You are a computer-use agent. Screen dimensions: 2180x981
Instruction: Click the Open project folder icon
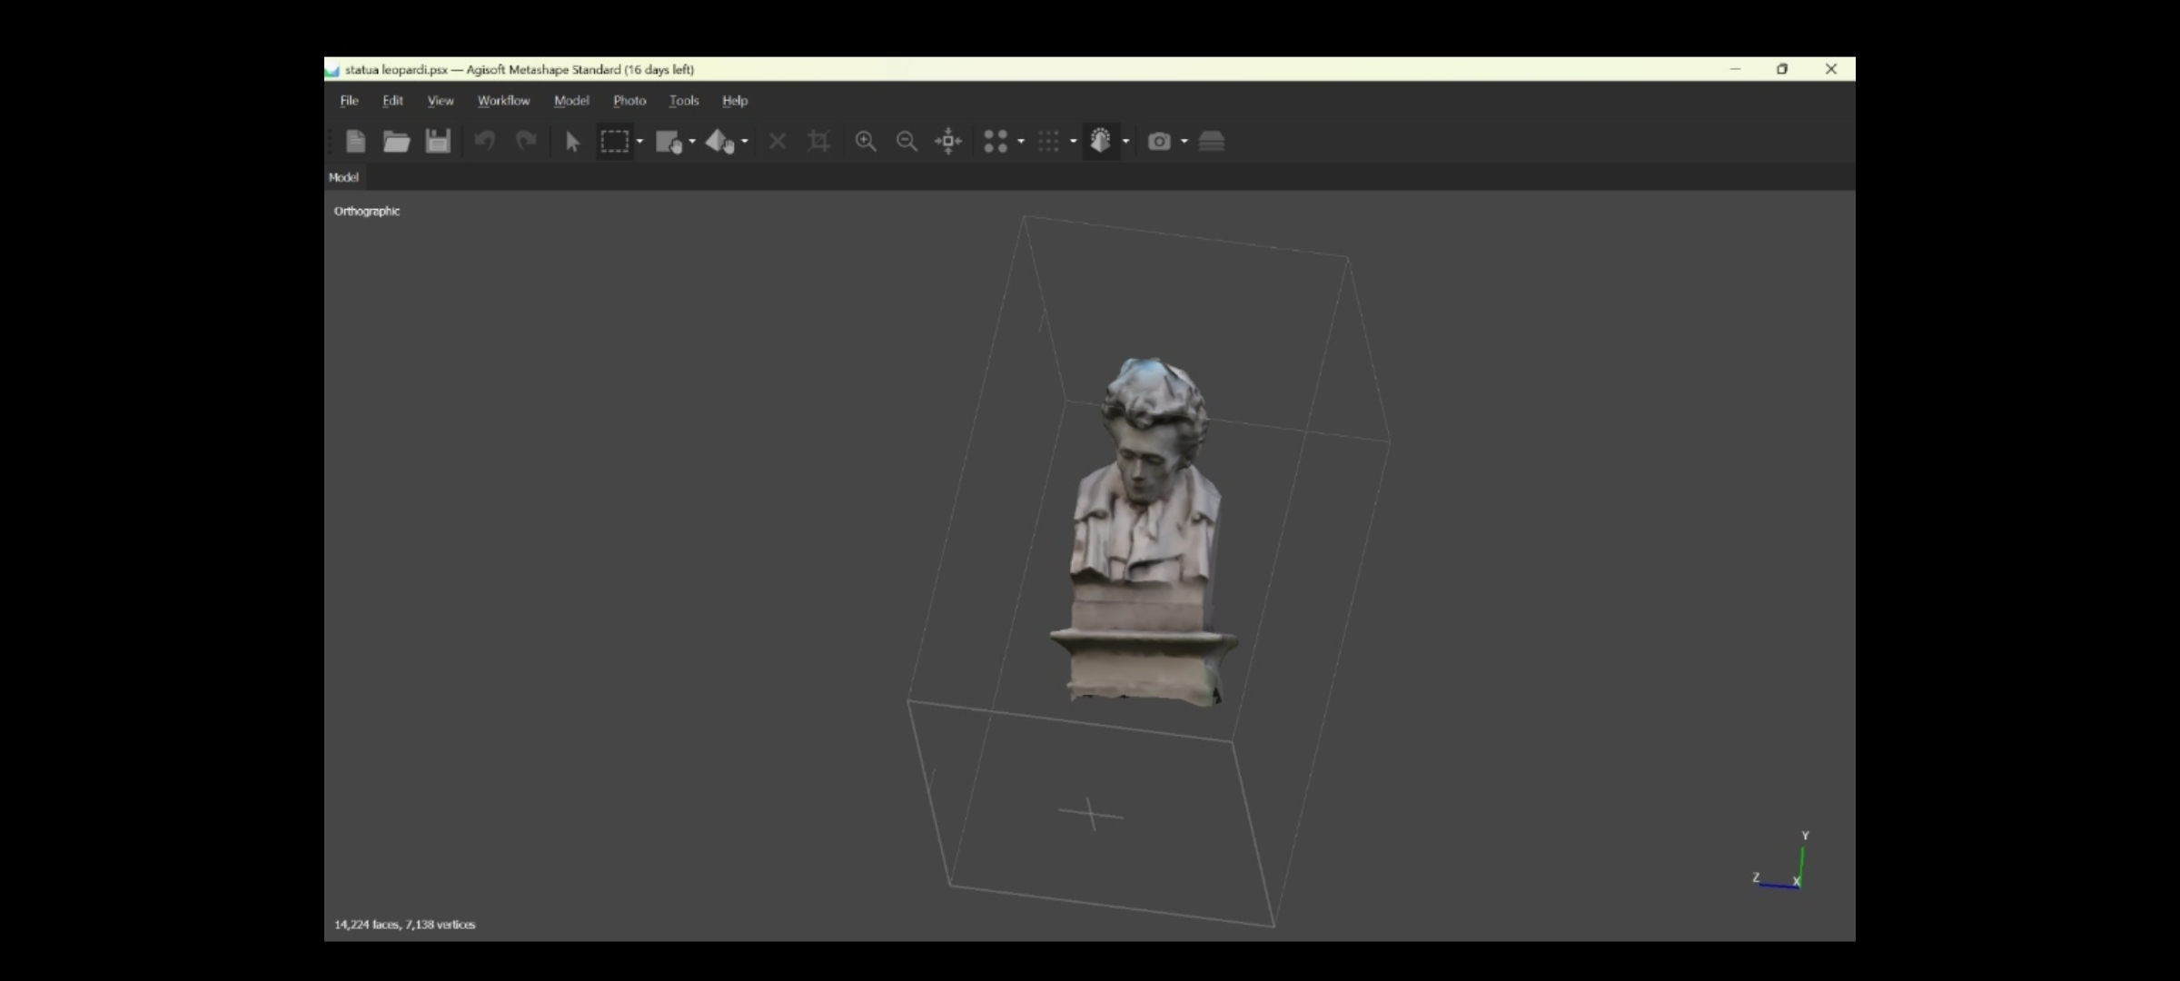[396, 141]
